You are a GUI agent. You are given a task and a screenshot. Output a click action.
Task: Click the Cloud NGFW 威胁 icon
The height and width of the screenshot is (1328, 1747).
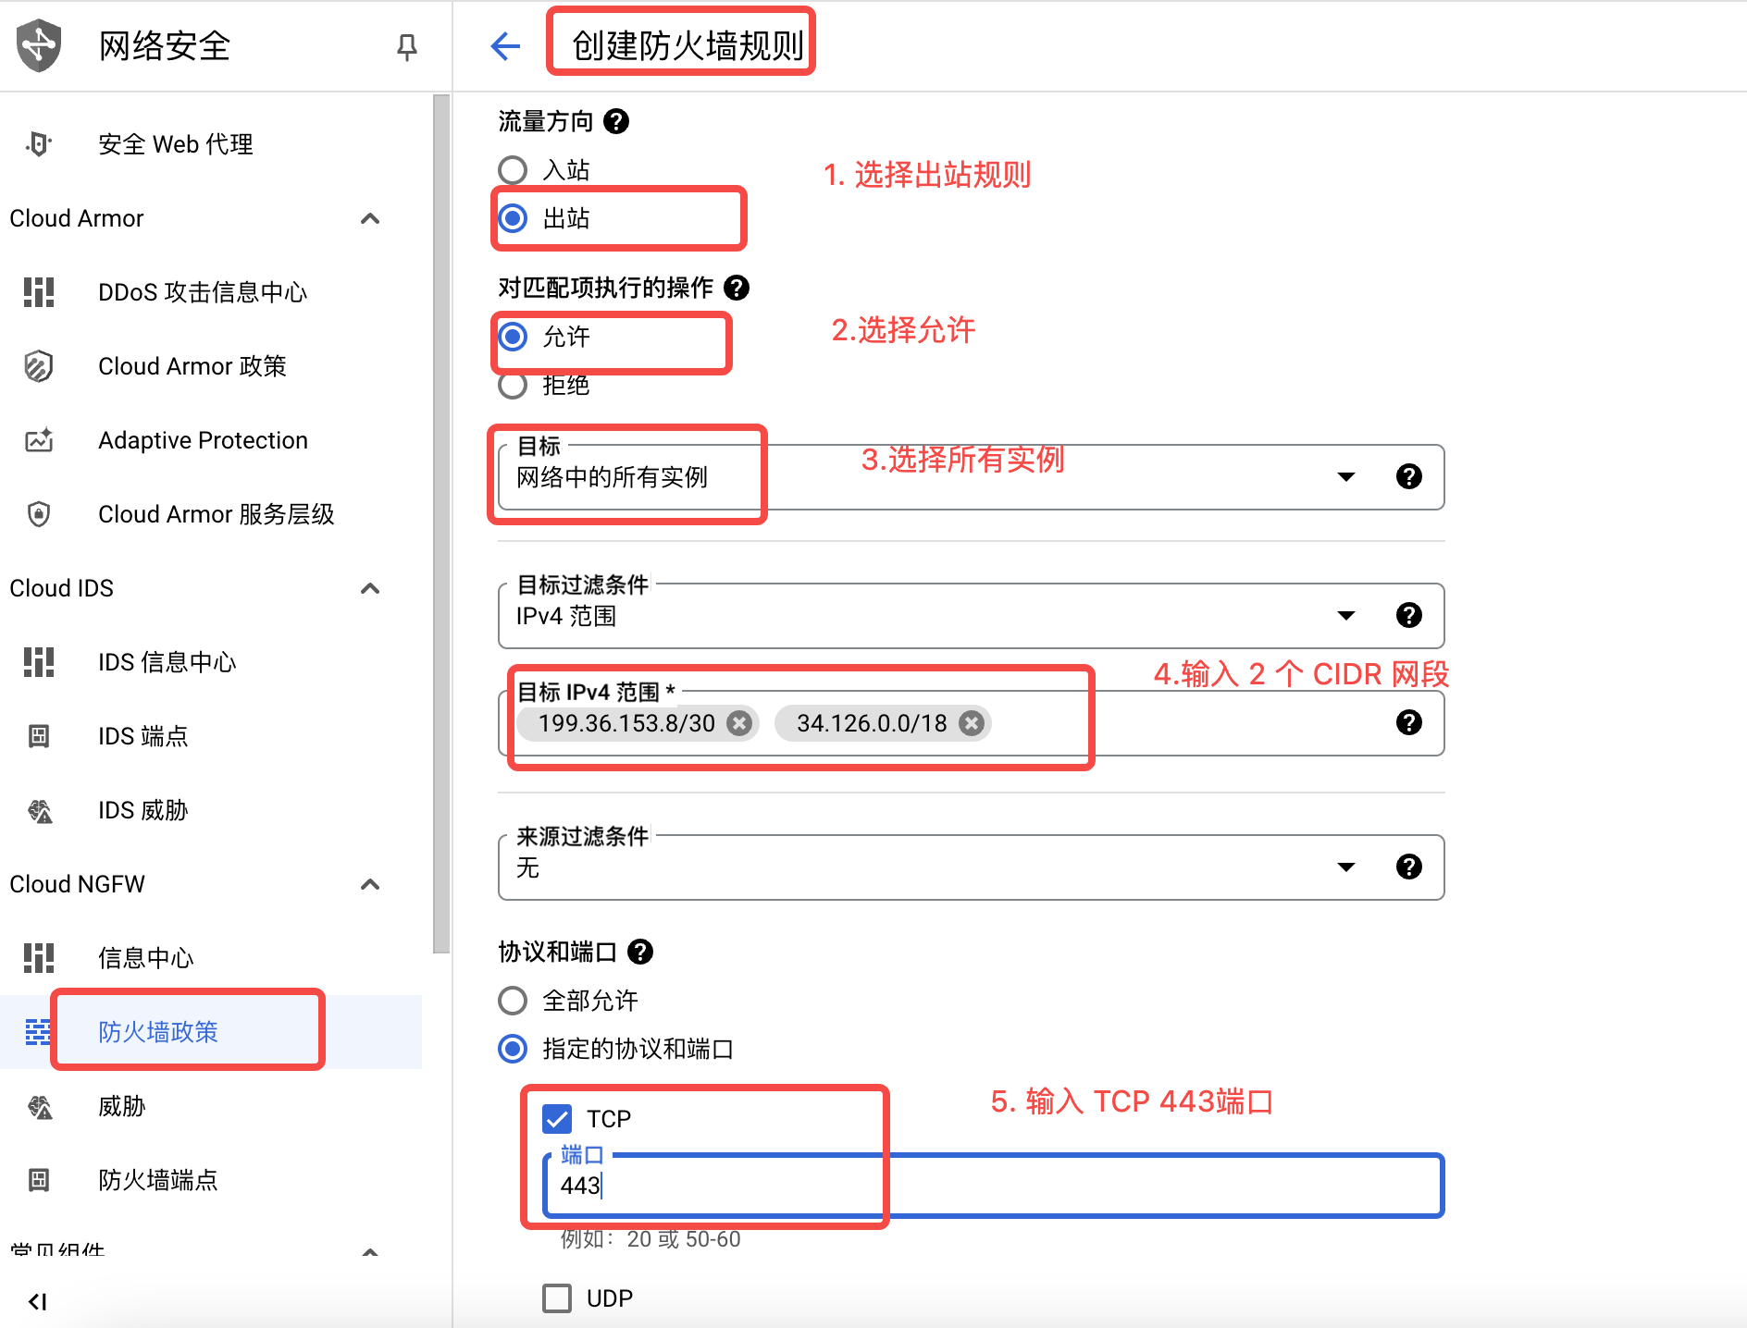39,1106
